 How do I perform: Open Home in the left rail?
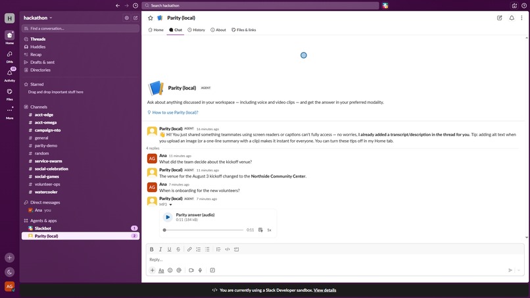(9, 37)
